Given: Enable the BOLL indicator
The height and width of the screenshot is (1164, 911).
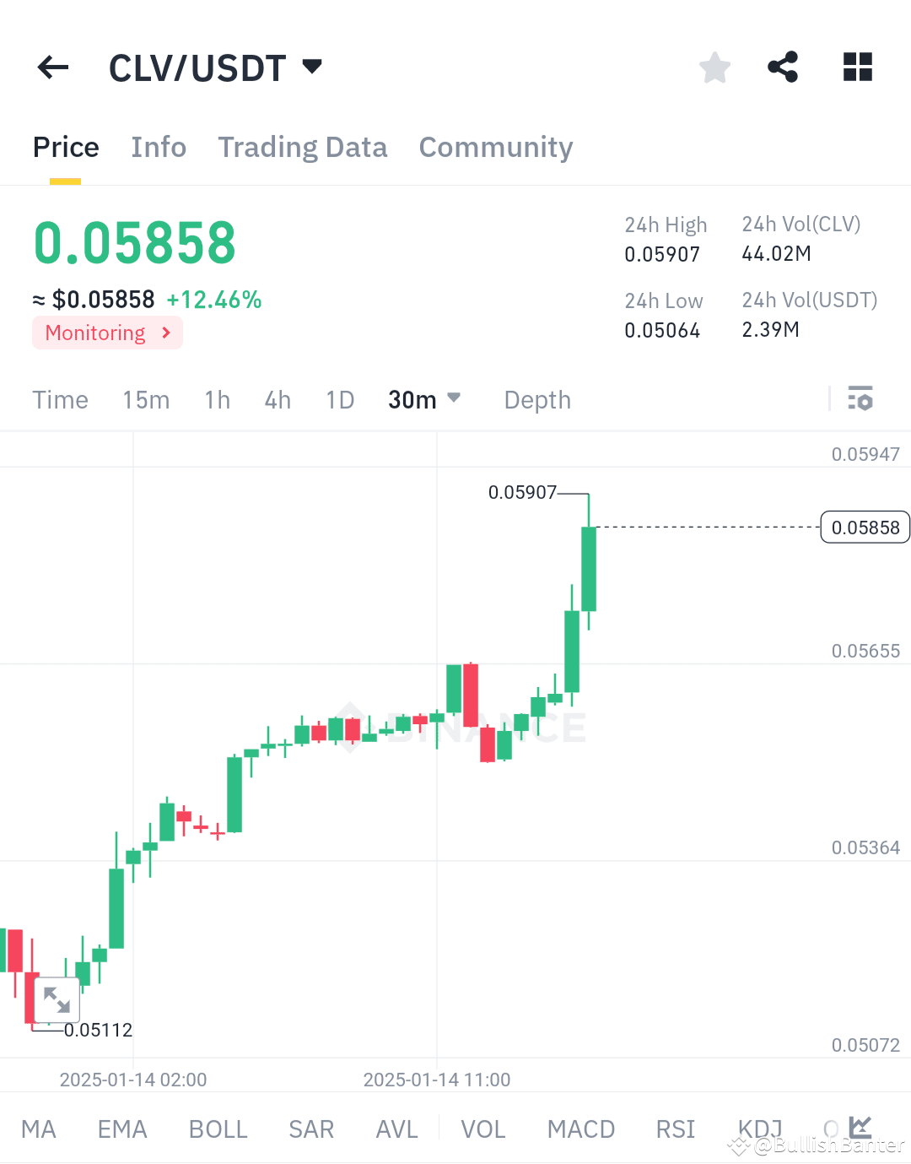Looking at the screenshot, I should click(x=218, y=1129).
